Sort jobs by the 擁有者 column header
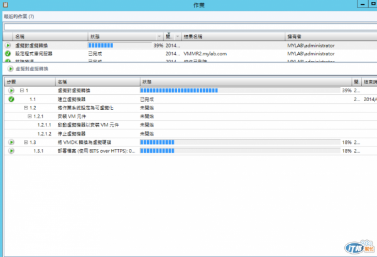 tap(331, 36)
